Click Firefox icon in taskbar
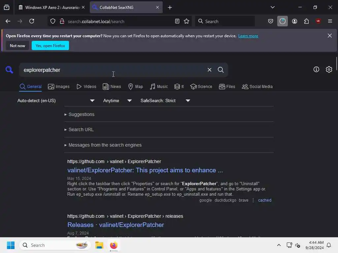The width and height of the screenshot is (338, 253). (114, 245)
